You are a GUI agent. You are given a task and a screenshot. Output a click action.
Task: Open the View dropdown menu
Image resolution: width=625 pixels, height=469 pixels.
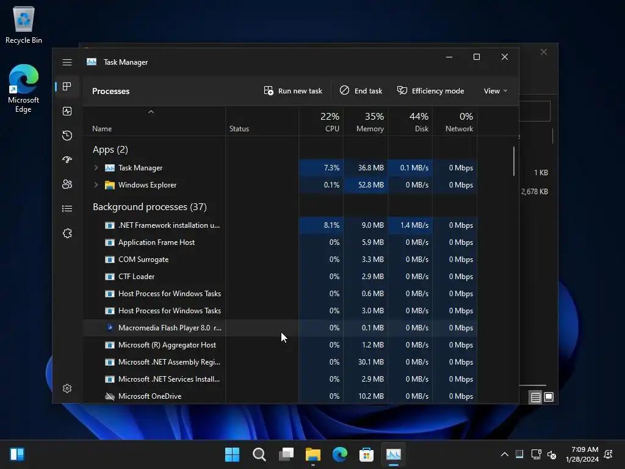[496, 91]
